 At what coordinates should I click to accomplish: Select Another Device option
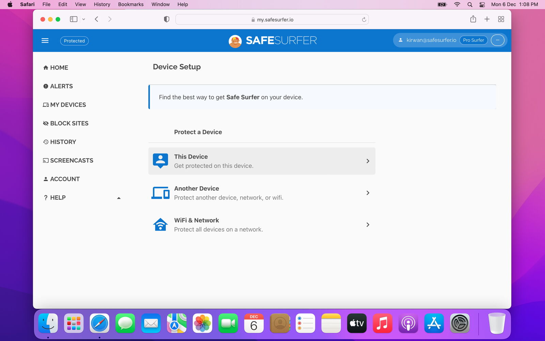click(x=262, y=193)
